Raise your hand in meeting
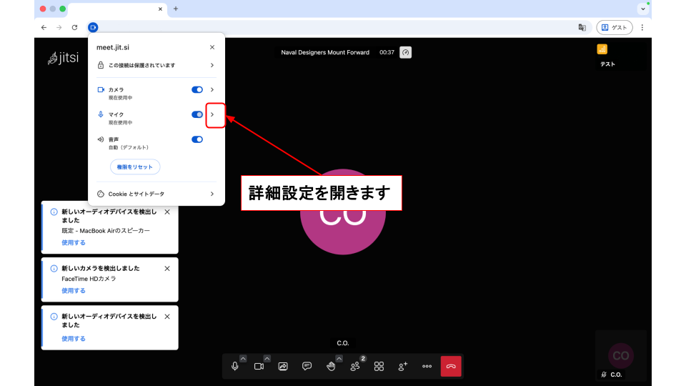 coord(331,366)
